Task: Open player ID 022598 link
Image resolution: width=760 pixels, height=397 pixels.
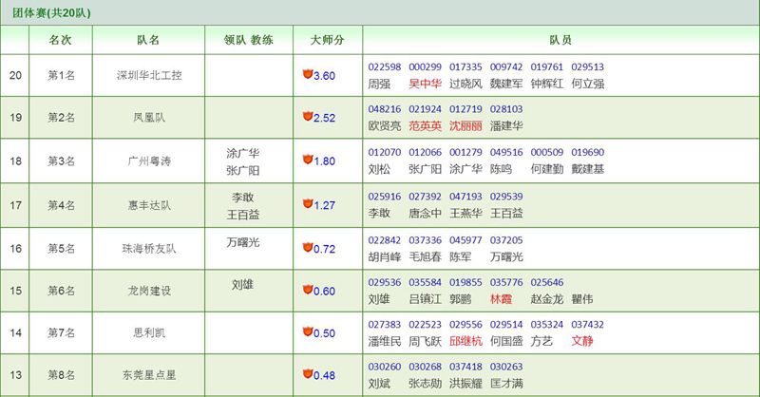Action: (x=385, y=67)
